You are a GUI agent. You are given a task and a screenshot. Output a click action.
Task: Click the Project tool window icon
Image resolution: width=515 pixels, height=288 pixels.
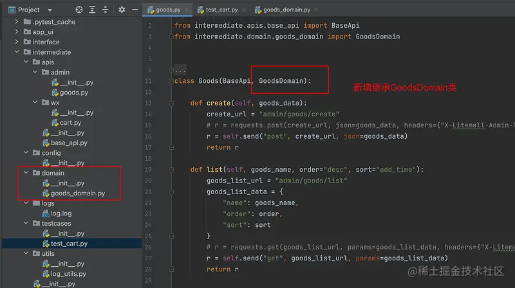click(x=12, y=10)
